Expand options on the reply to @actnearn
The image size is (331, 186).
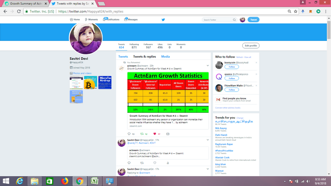(208, 169)
